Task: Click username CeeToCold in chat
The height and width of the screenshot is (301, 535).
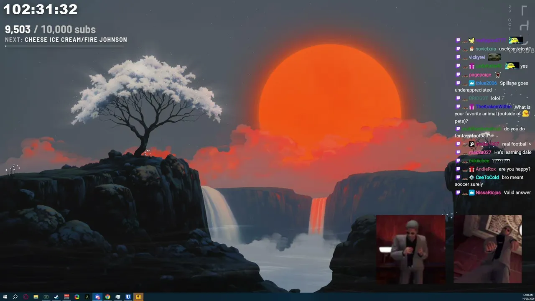Action: click(x=487, y=178)
